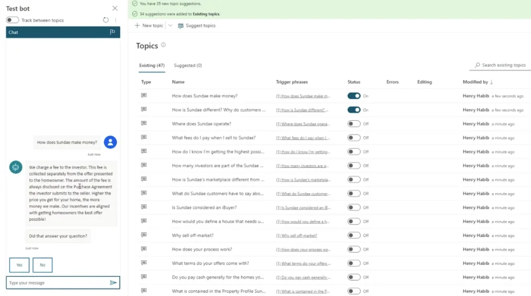Click topic type icon for What do Sundae customers row

pos(144,193)
